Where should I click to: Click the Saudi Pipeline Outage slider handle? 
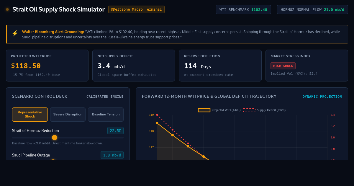(x=53, y=160)
